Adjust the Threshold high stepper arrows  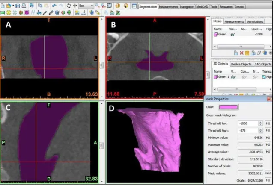tap(260, 130)
